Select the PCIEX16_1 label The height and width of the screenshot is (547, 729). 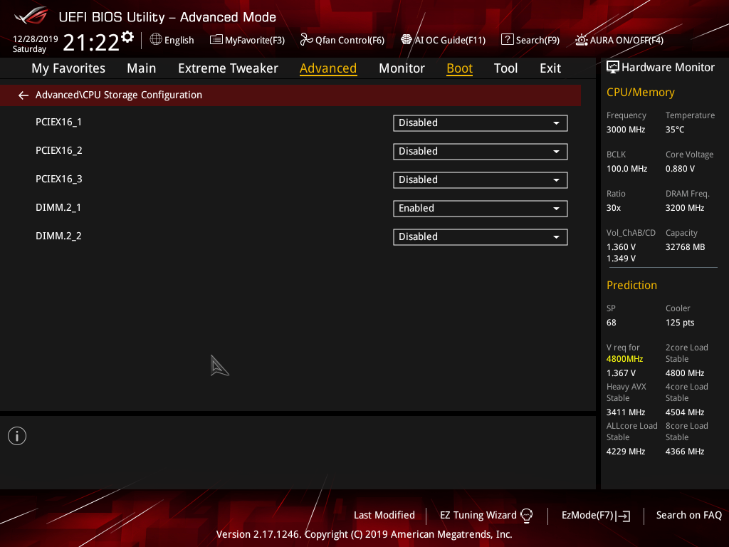58,123
